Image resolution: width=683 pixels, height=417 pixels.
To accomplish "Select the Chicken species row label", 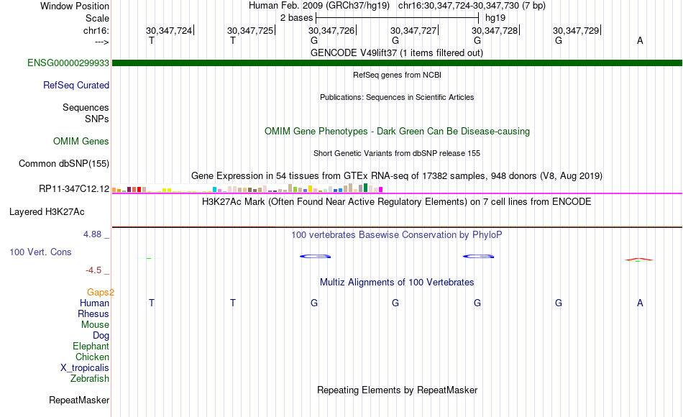I will (92, 357).
